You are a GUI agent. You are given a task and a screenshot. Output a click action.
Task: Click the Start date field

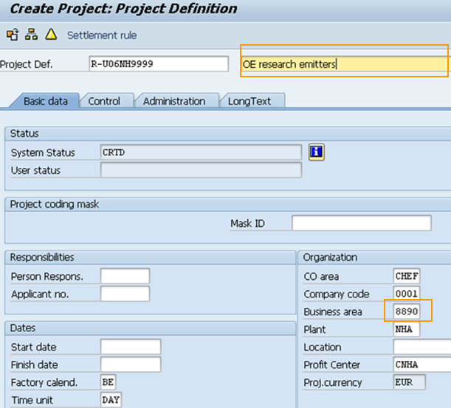click(x=130, y=347)
